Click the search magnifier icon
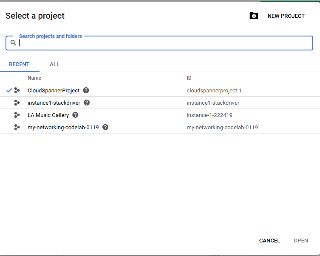This screenshot has width=320, height=256. tap(13, 43)
